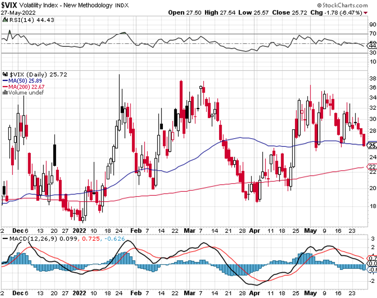Click the blue MA(50) legend line marker
377x298 pixels.
pyautogui.click(x=5, y=80)
